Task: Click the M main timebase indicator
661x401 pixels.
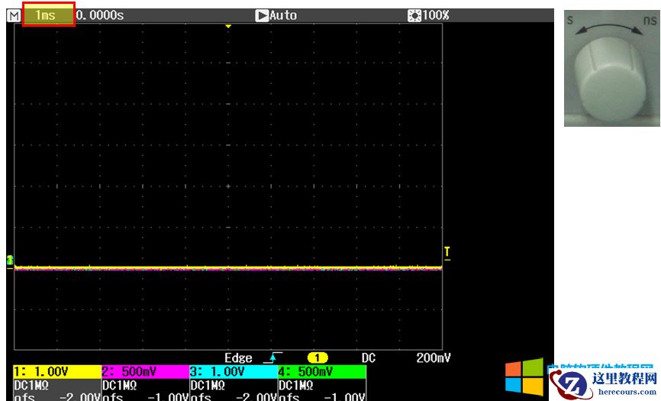Action: coord(13,15)
